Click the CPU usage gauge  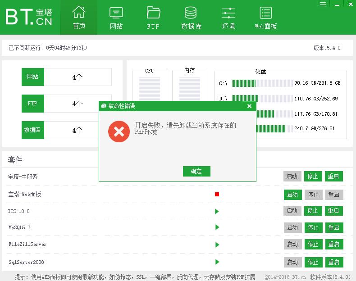pyautogui.click(x=150, y=88)
